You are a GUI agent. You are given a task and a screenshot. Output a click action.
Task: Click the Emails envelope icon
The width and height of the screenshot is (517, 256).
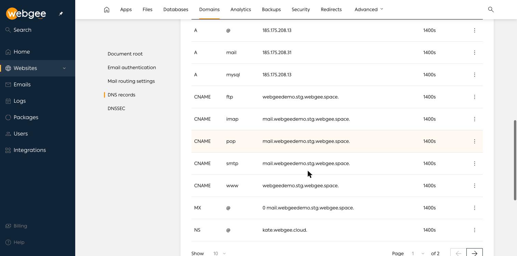pos(8,85)
